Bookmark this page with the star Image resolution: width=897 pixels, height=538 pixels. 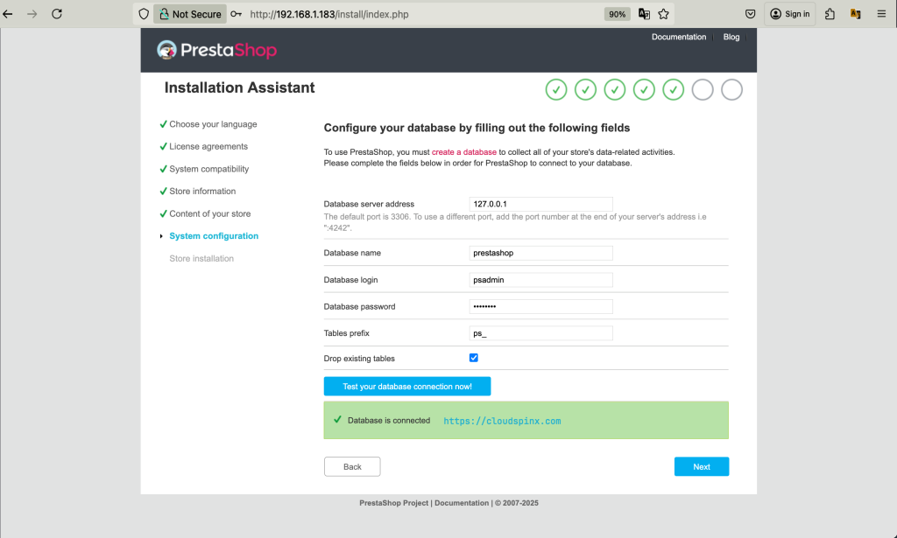tap(664, 14)
